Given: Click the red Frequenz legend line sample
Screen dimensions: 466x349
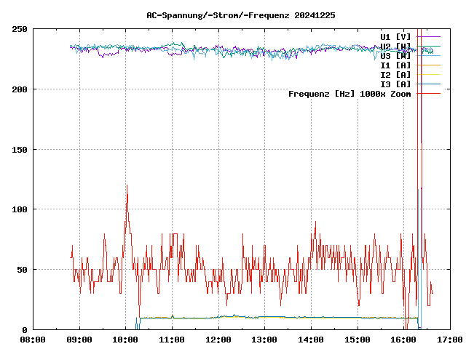Looking at the screenshot, I should tap(428, 93).
